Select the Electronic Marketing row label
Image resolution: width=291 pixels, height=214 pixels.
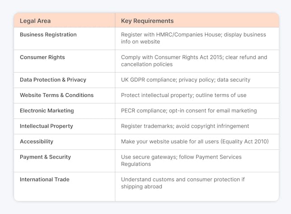tap(47, 111)
